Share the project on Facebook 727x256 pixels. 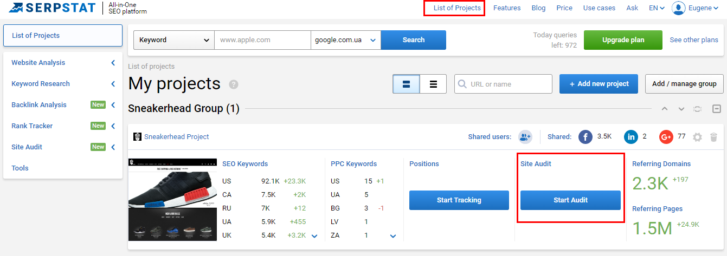click(x=586, y=137)
